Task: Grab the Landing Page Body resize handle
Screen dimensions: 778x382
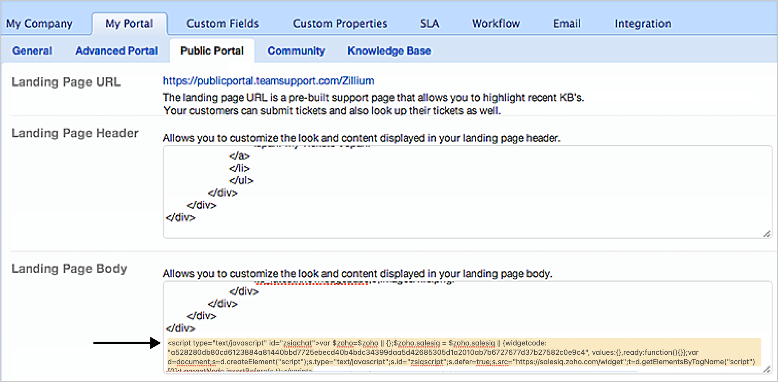Action: pos(767,369)
